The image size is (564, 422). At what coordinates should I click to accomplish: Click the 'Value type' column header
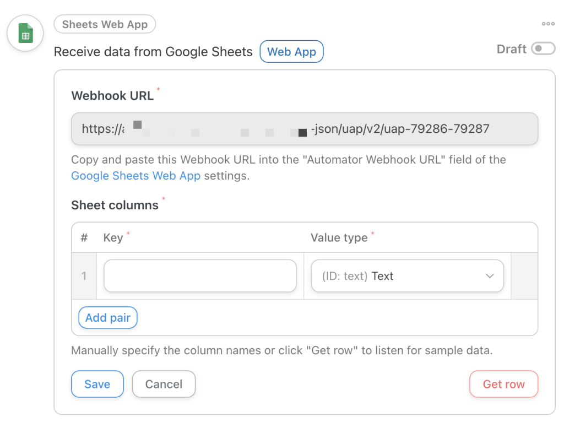click(339, 237)
